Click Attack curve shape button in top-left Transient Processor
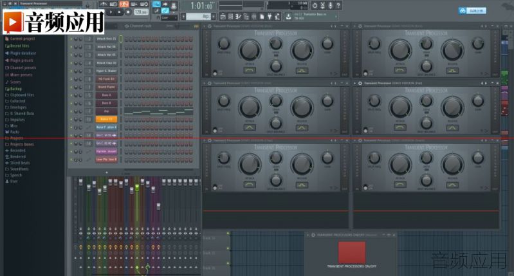 (250, 70)
